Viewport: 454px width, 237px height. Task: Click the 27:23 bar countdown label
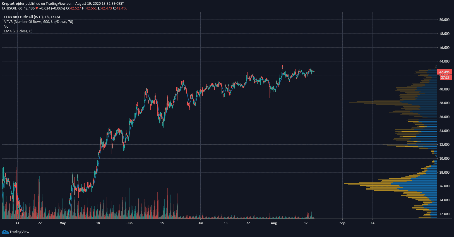coord(445,78)
